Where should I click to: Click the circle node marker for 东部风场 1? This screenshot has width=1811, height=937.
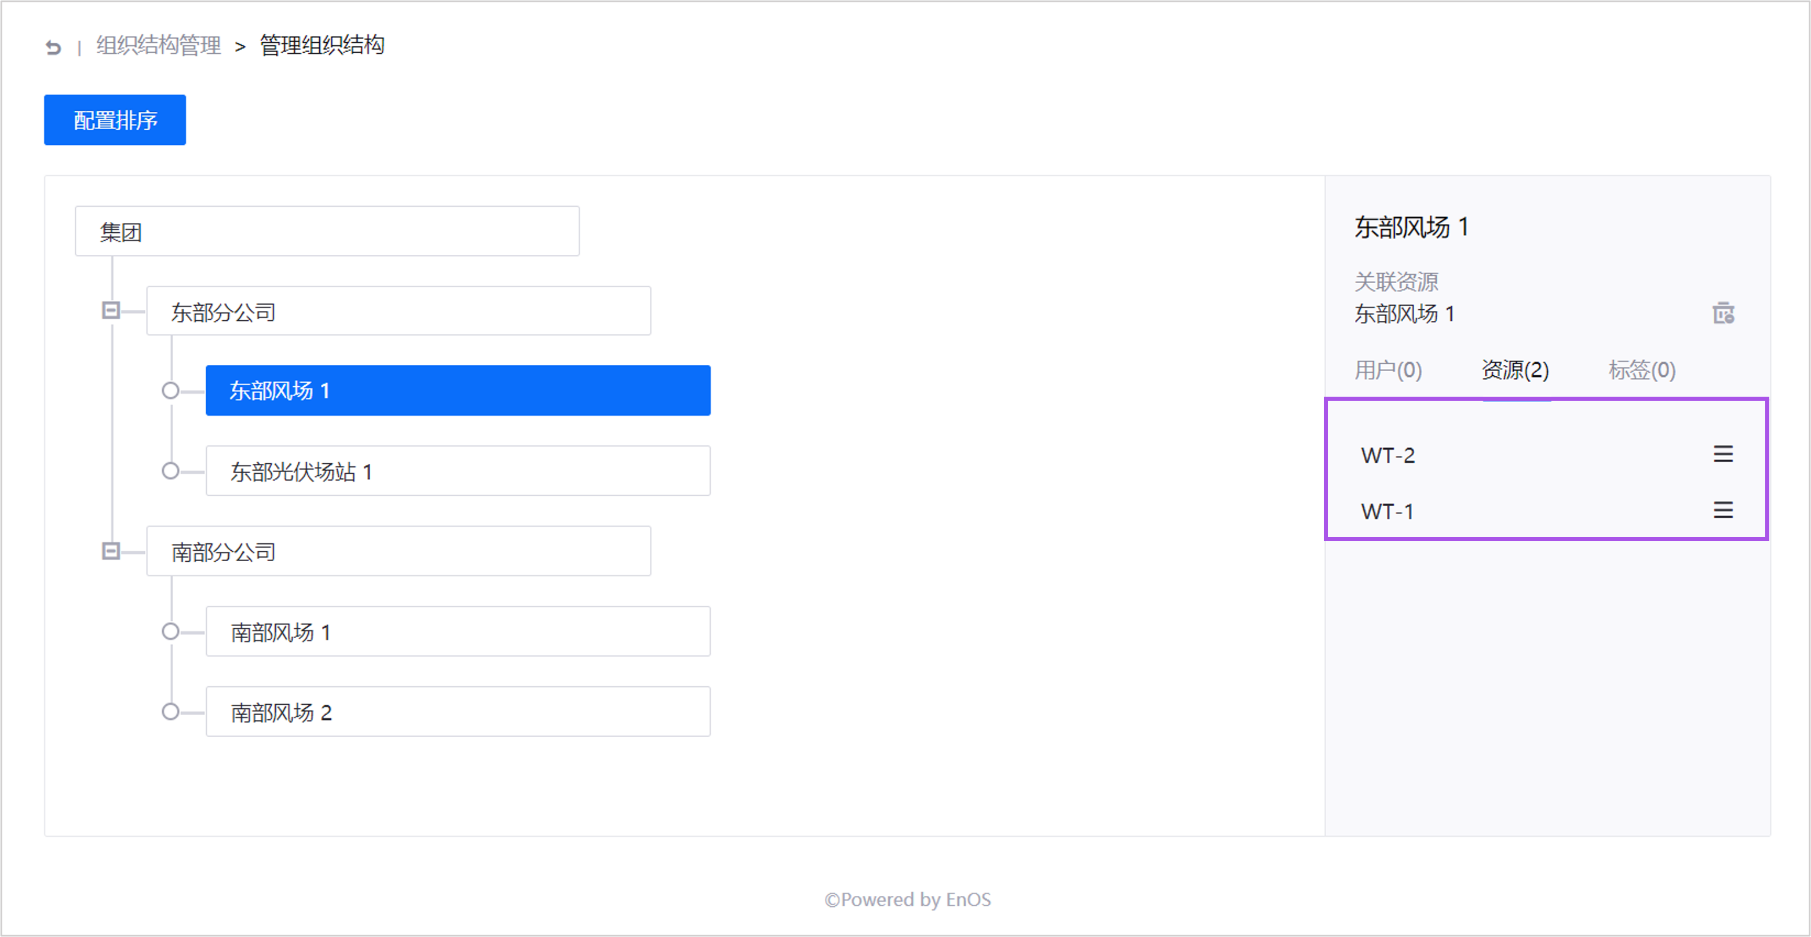170,391
